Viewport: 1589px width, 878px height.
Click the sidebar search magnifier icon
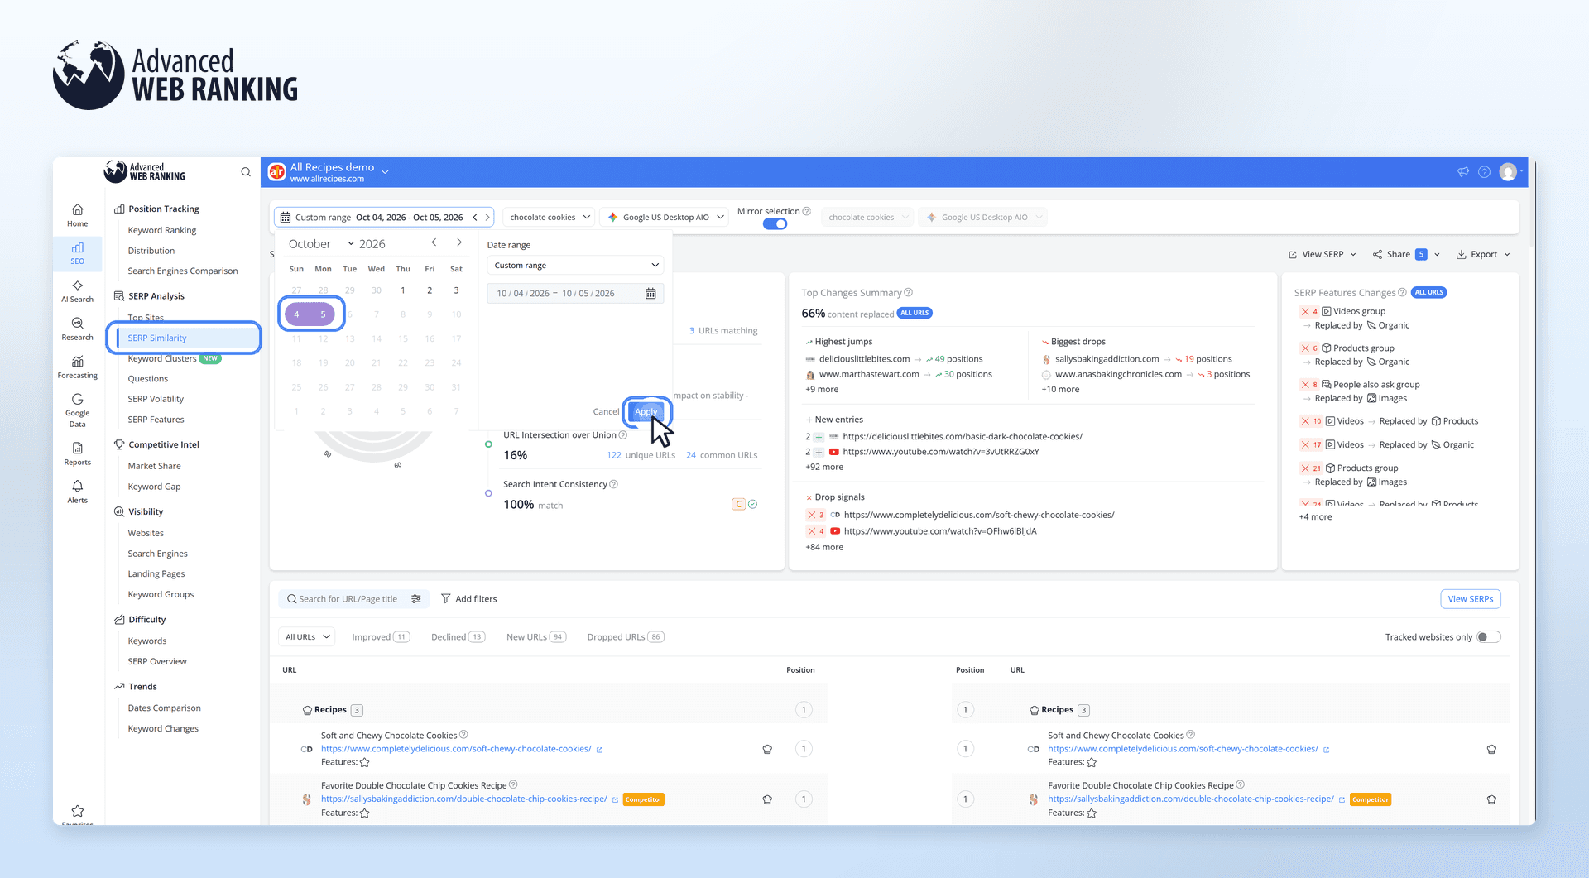tap(246, 172)
